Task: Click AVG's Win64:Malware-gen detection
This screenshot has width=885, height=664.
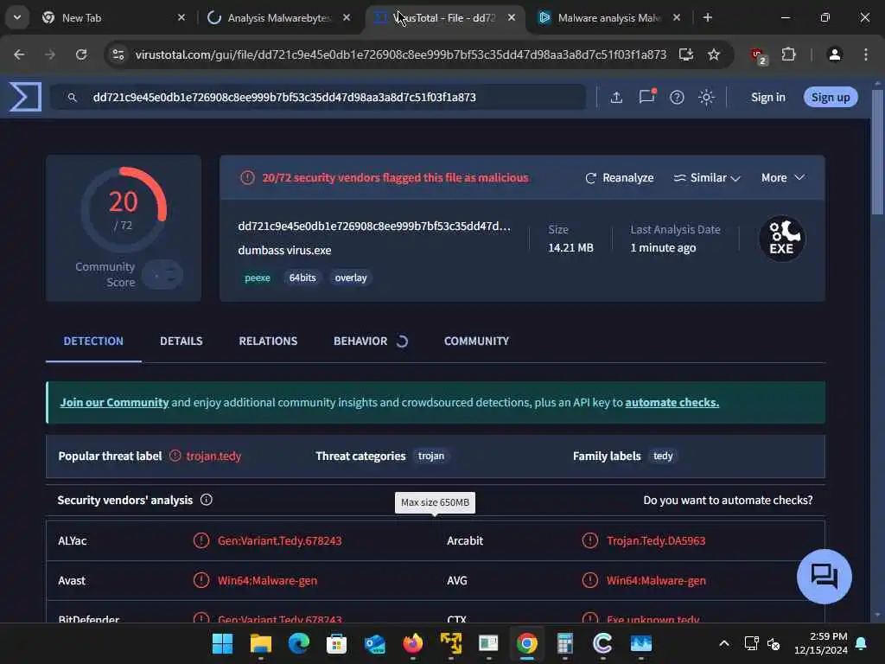Action: click(656, 580)
